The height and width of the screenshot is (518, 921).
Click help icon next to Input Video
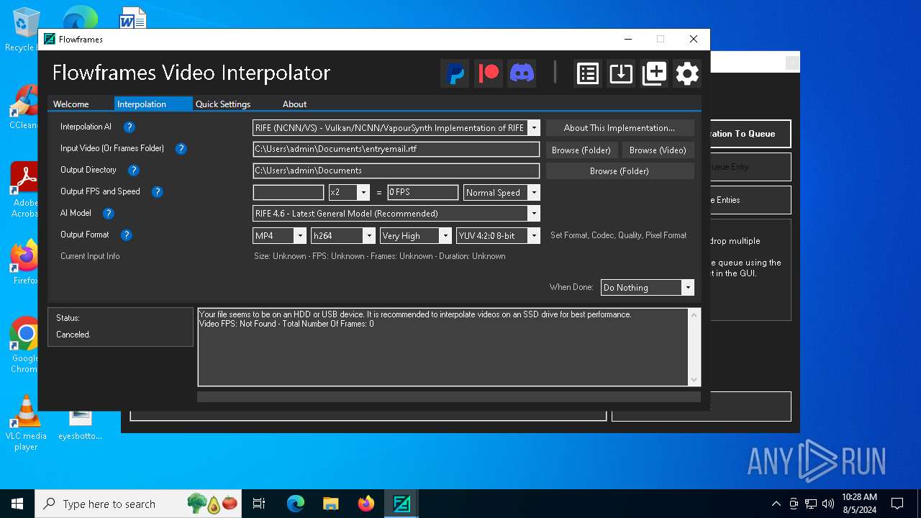tap(181, 149)
